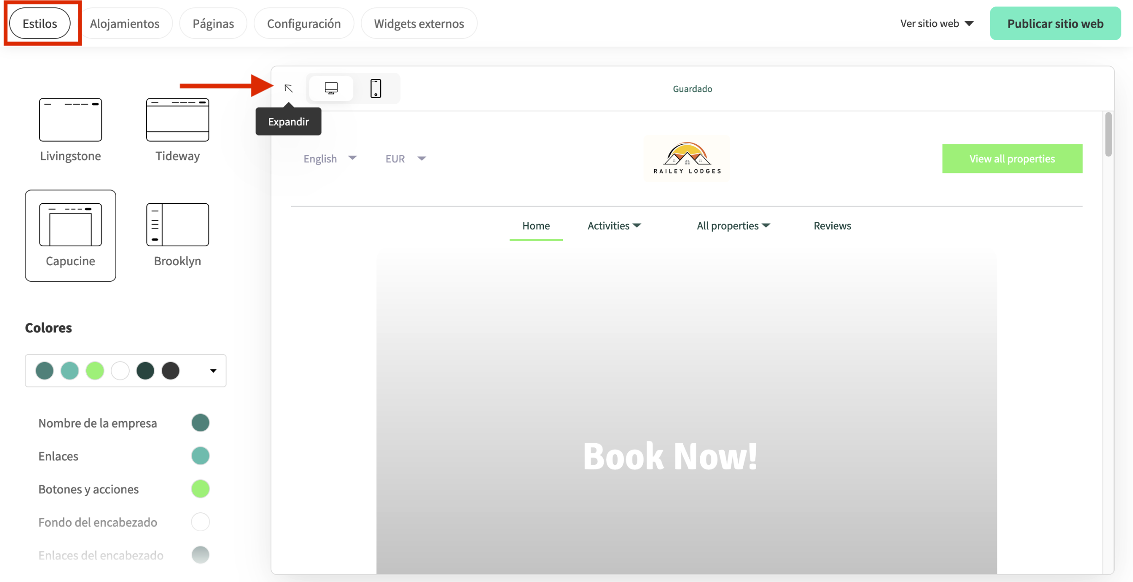Open the English language dropdown
The height and width of the screenshot is (582, 1133).
point(330,158)
